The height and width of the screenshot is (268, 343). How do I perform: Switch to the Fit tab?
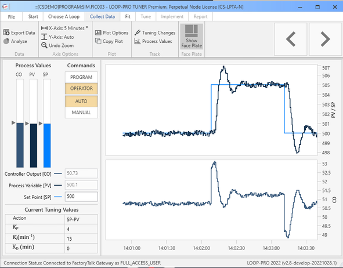coord(128,17)
